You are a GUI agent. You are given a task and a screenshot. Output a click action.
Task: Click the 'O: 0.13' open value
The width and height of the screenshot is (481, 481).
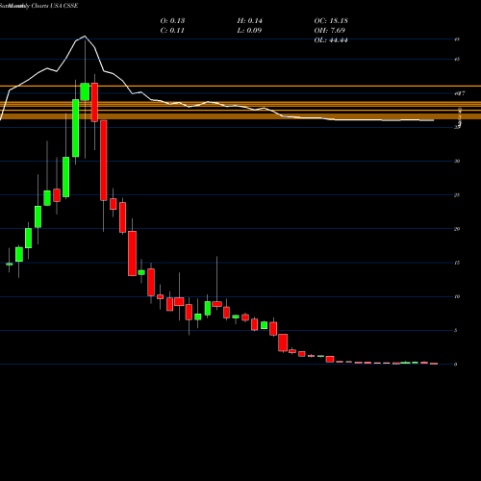point(172,20)
